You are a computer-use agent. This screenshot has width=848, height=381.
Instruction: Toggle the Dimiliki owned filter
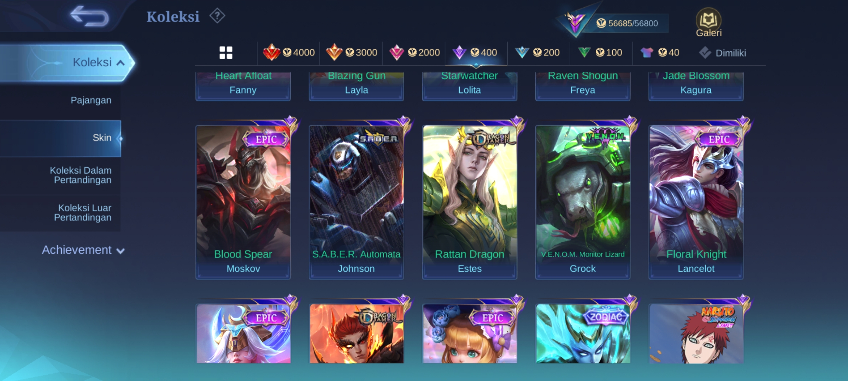(722, 53)
